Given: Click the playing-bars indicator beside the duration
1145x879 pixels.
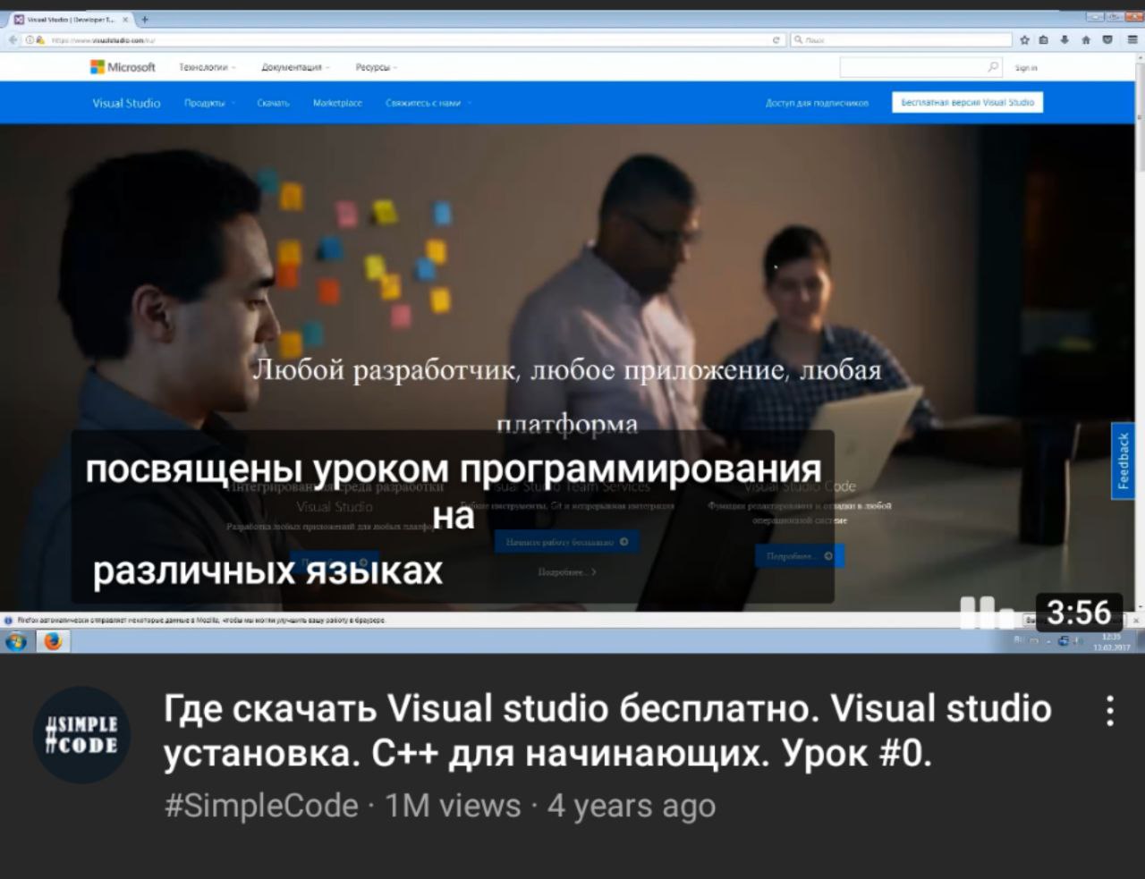Looking at the screenshot, I should [x=987, y=613].
